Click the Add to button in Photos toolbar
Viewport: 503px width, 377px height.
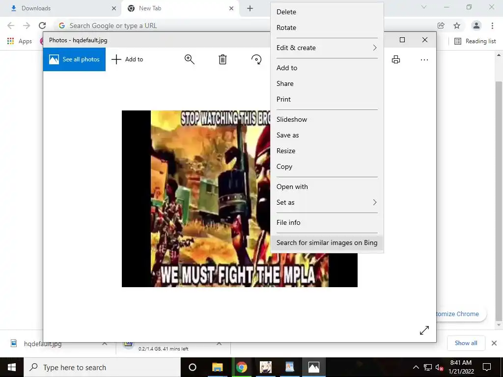[127, 59]
